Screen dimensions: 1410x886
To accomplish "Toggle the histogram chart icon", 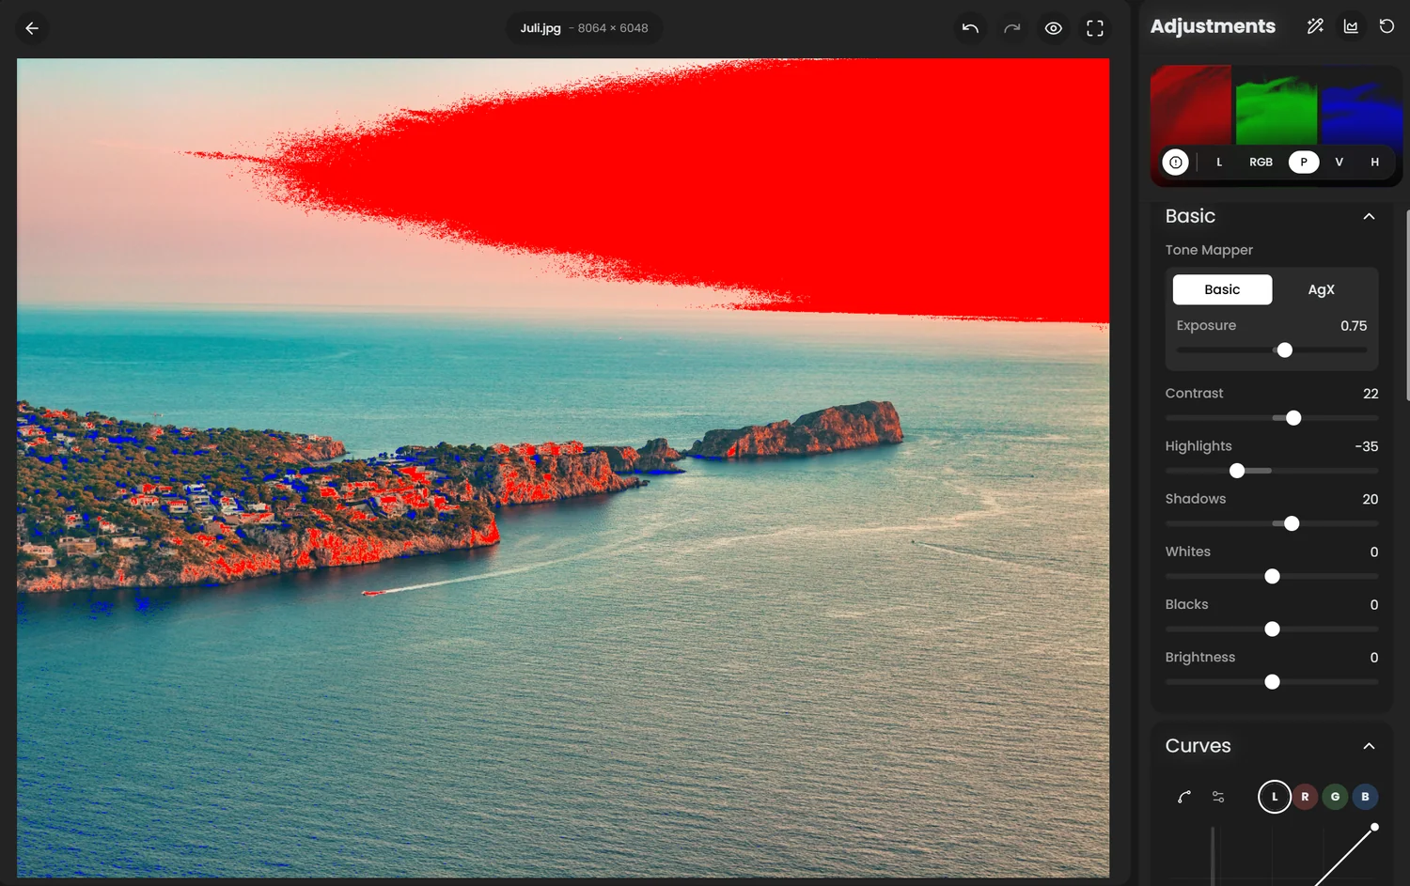I will coord(1351,26).
